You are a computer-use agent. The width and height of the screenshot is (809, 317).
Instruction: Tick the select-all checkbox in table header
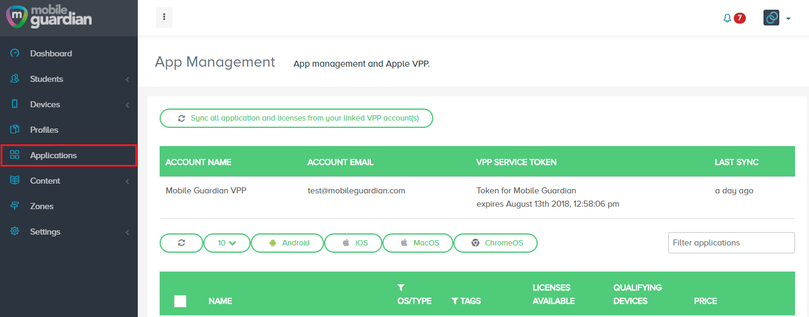180,301
